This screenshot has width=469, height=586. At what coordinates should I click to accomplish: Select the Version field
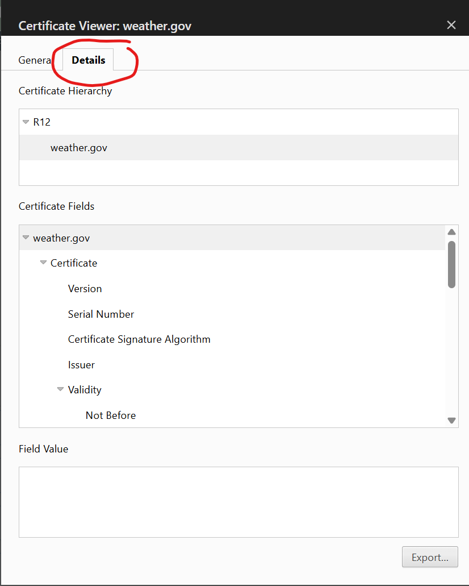tap(232, 289)
